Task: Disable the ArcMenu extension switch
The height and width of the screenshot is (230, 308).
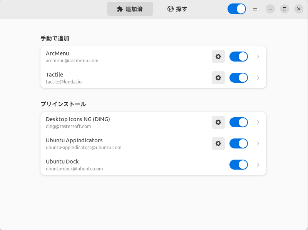Action: 239,57
